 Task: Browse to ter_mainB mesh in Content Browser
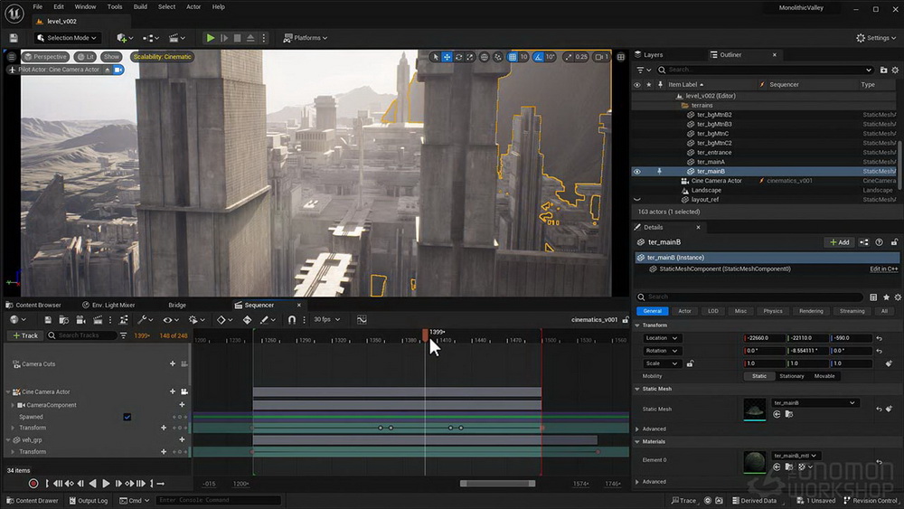coord(789,414)
